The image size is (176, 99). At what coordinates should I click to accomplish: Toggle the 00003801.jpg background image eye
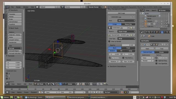click(131, 17)
